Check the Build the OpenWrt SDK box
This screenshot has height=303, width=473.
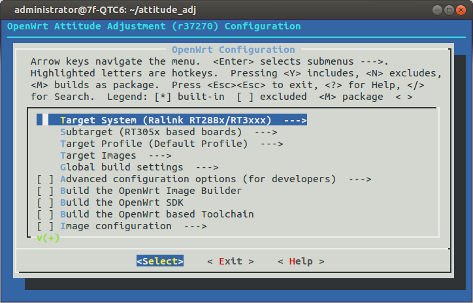[45, 202]
